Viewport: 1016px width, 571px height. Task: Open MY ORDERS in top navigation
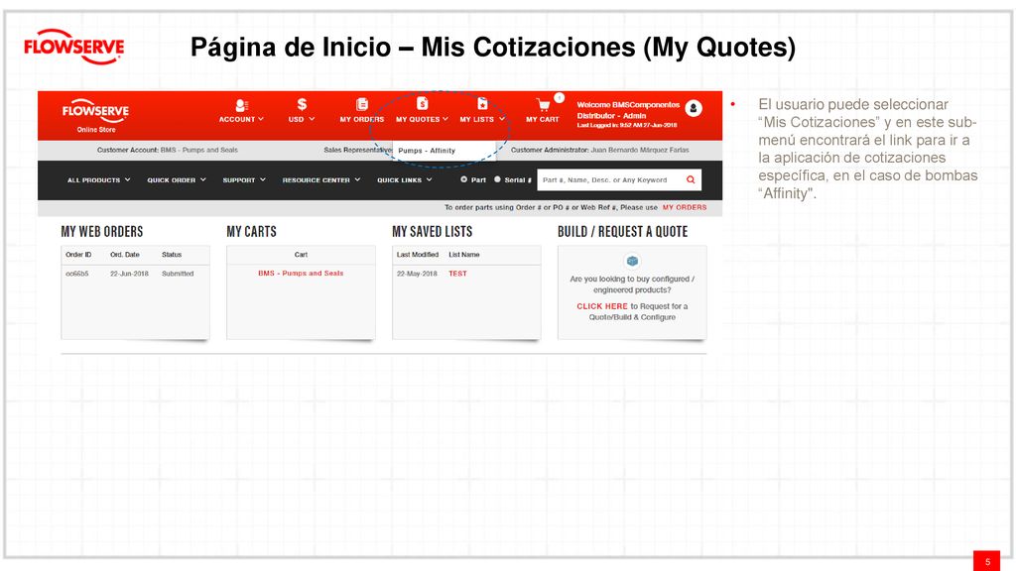tap(361, 119)
